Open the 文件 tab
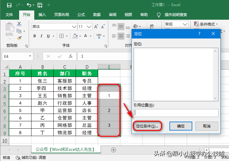Viewport: 229px width, 161px height. [9, 15]
